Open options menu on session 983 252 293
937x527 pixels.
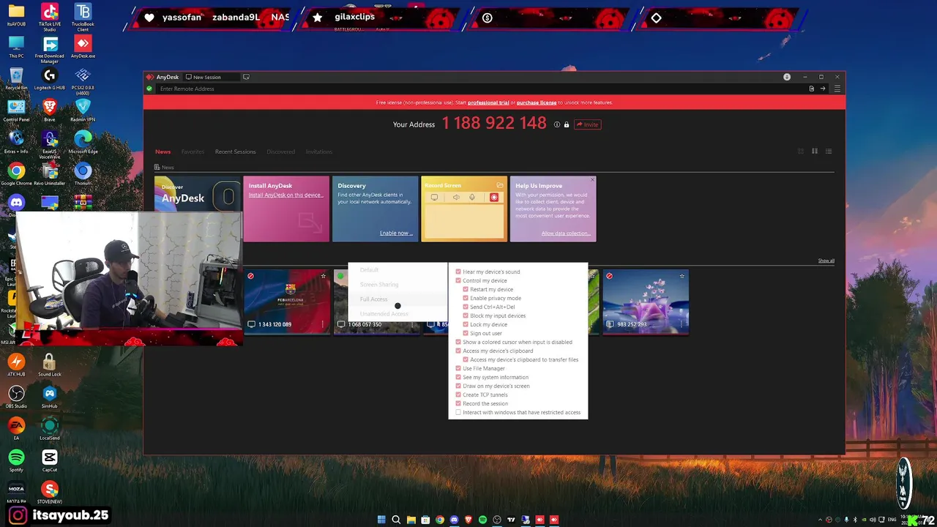coord(682,324)
